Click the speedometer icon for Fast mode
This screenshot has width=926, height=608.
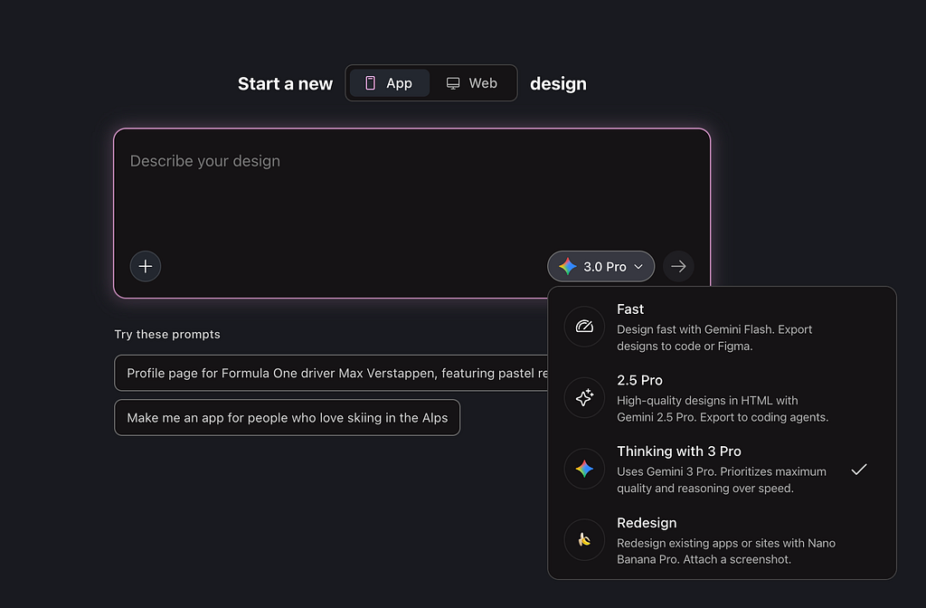click(584, 327)
